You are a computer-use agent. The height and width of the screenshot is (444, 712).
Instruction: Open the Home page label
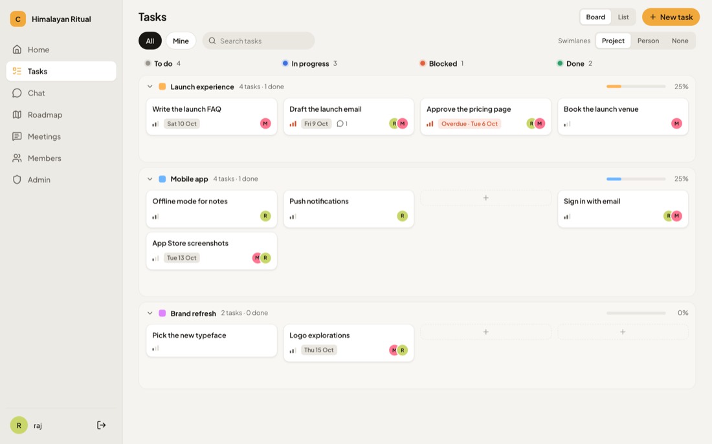[39, 50]
